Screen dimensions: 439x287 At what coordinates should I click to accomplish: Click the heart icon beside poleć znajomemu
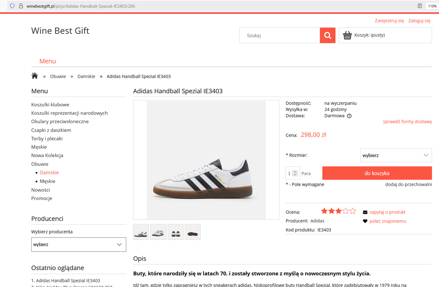(365, 221)
